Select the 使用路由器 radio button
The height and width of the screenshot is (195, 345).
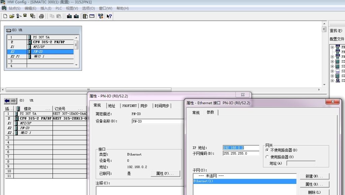pos(267,157)
